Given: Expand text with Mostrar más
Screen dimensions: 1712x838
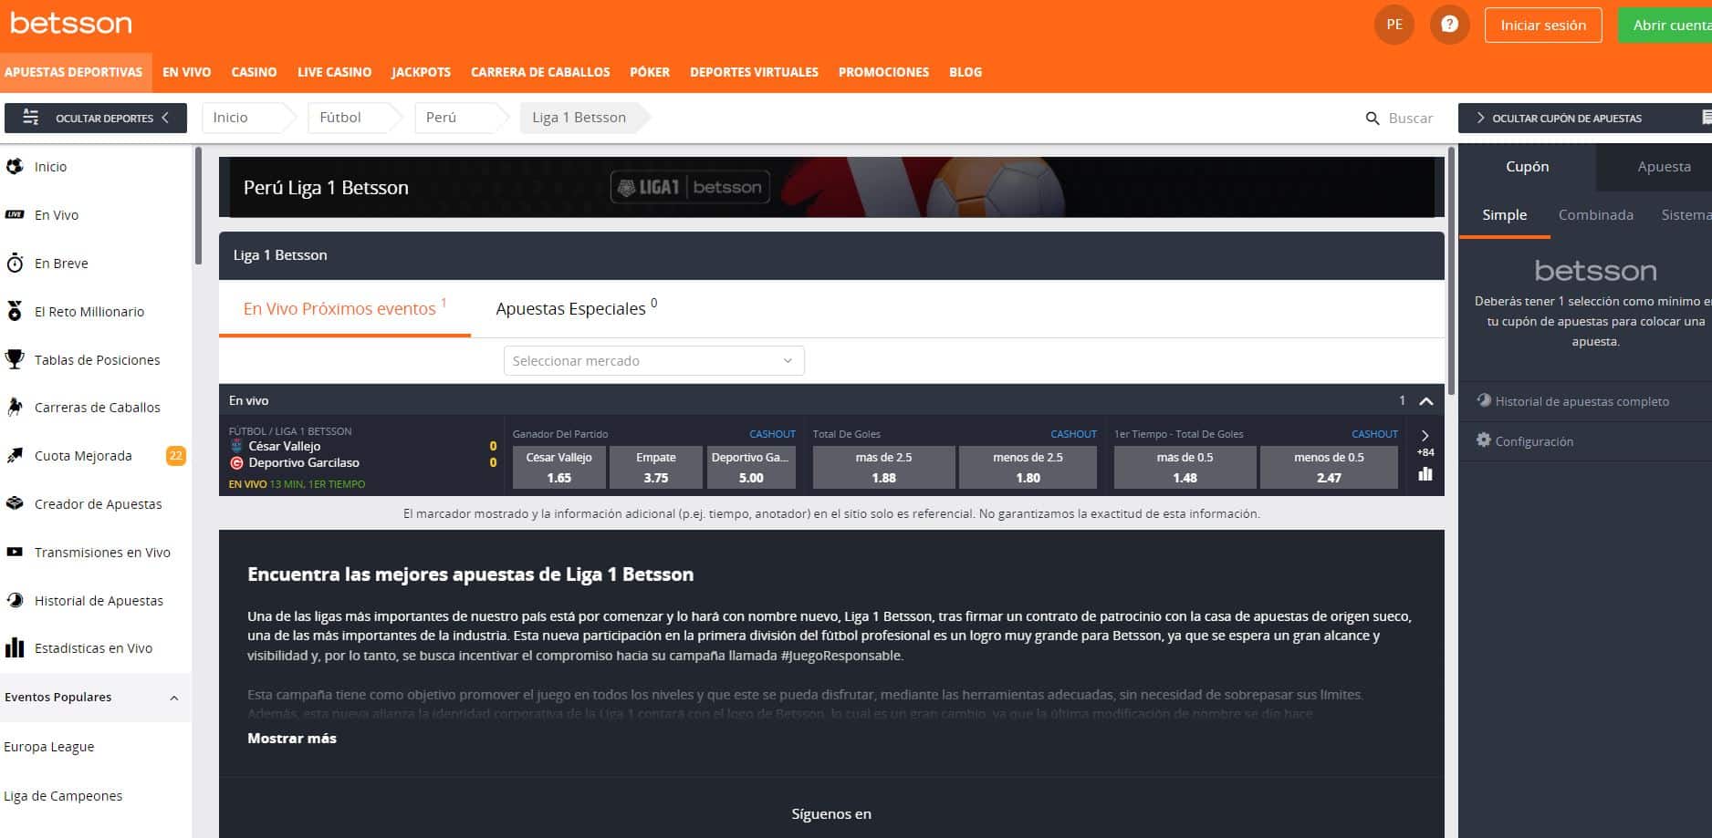Looking at the screenshot, I should [x=292, y=739].
